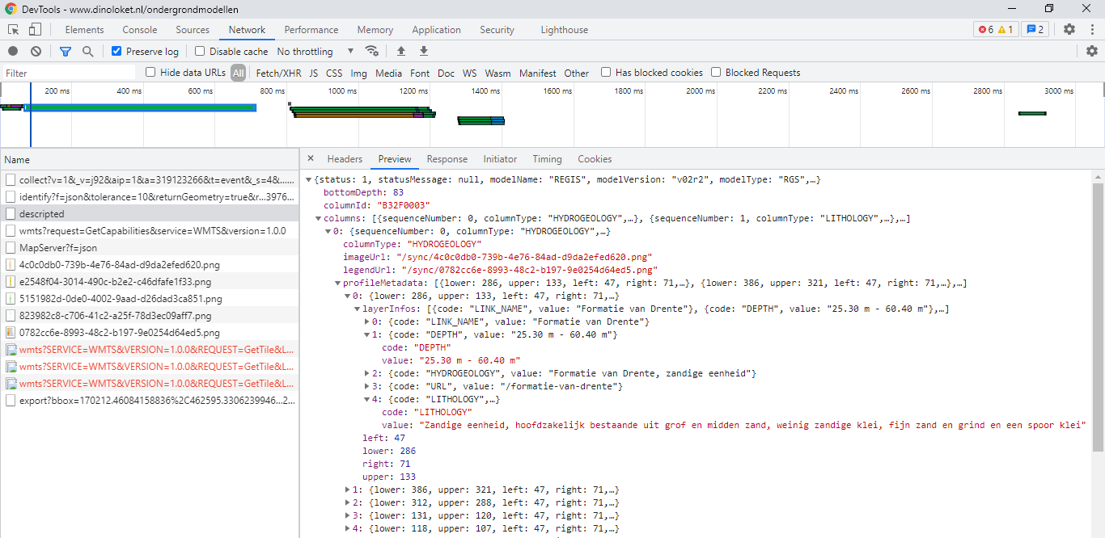Import HAR file upload arrow
1105x538 pixels.
(401, 51)
